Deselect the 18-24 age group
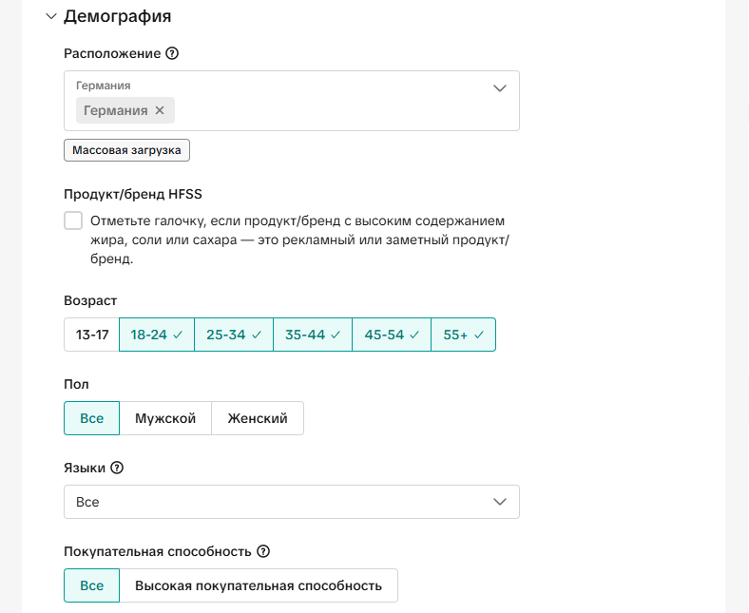Screen dimensions: 749x613 156,335
